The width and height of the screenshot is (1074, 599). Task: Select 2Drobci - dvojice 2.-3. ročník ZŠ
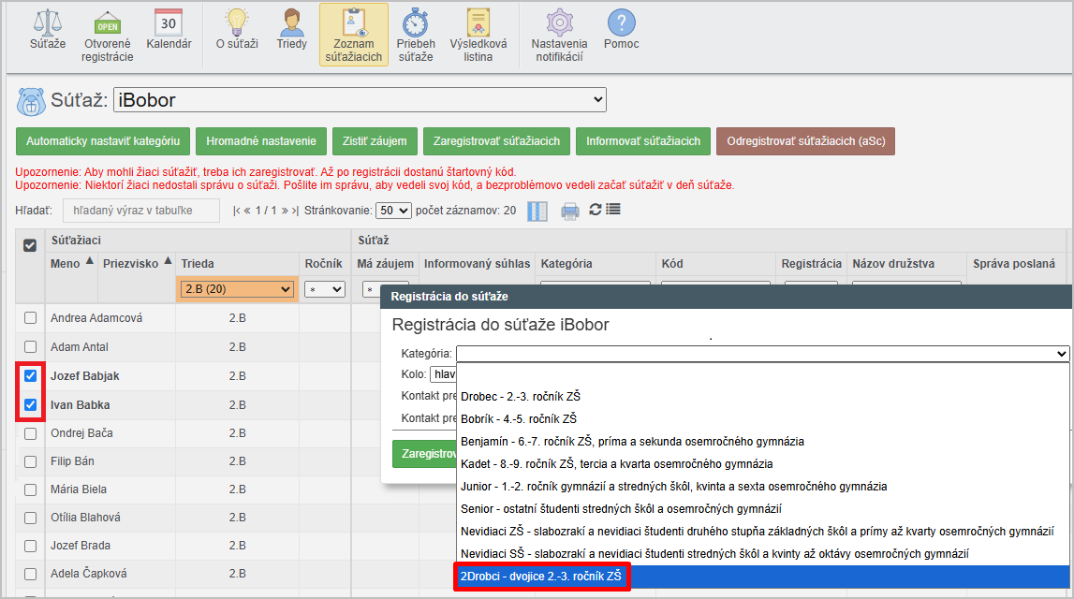click(541, 577)
